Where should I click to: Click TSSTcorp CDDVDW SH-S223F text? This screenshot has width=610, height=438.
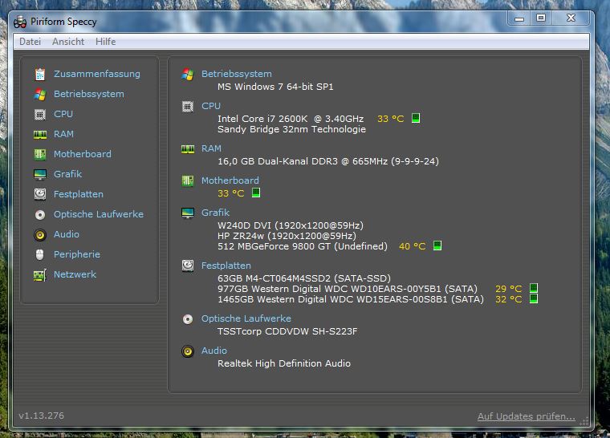(287, 331)
